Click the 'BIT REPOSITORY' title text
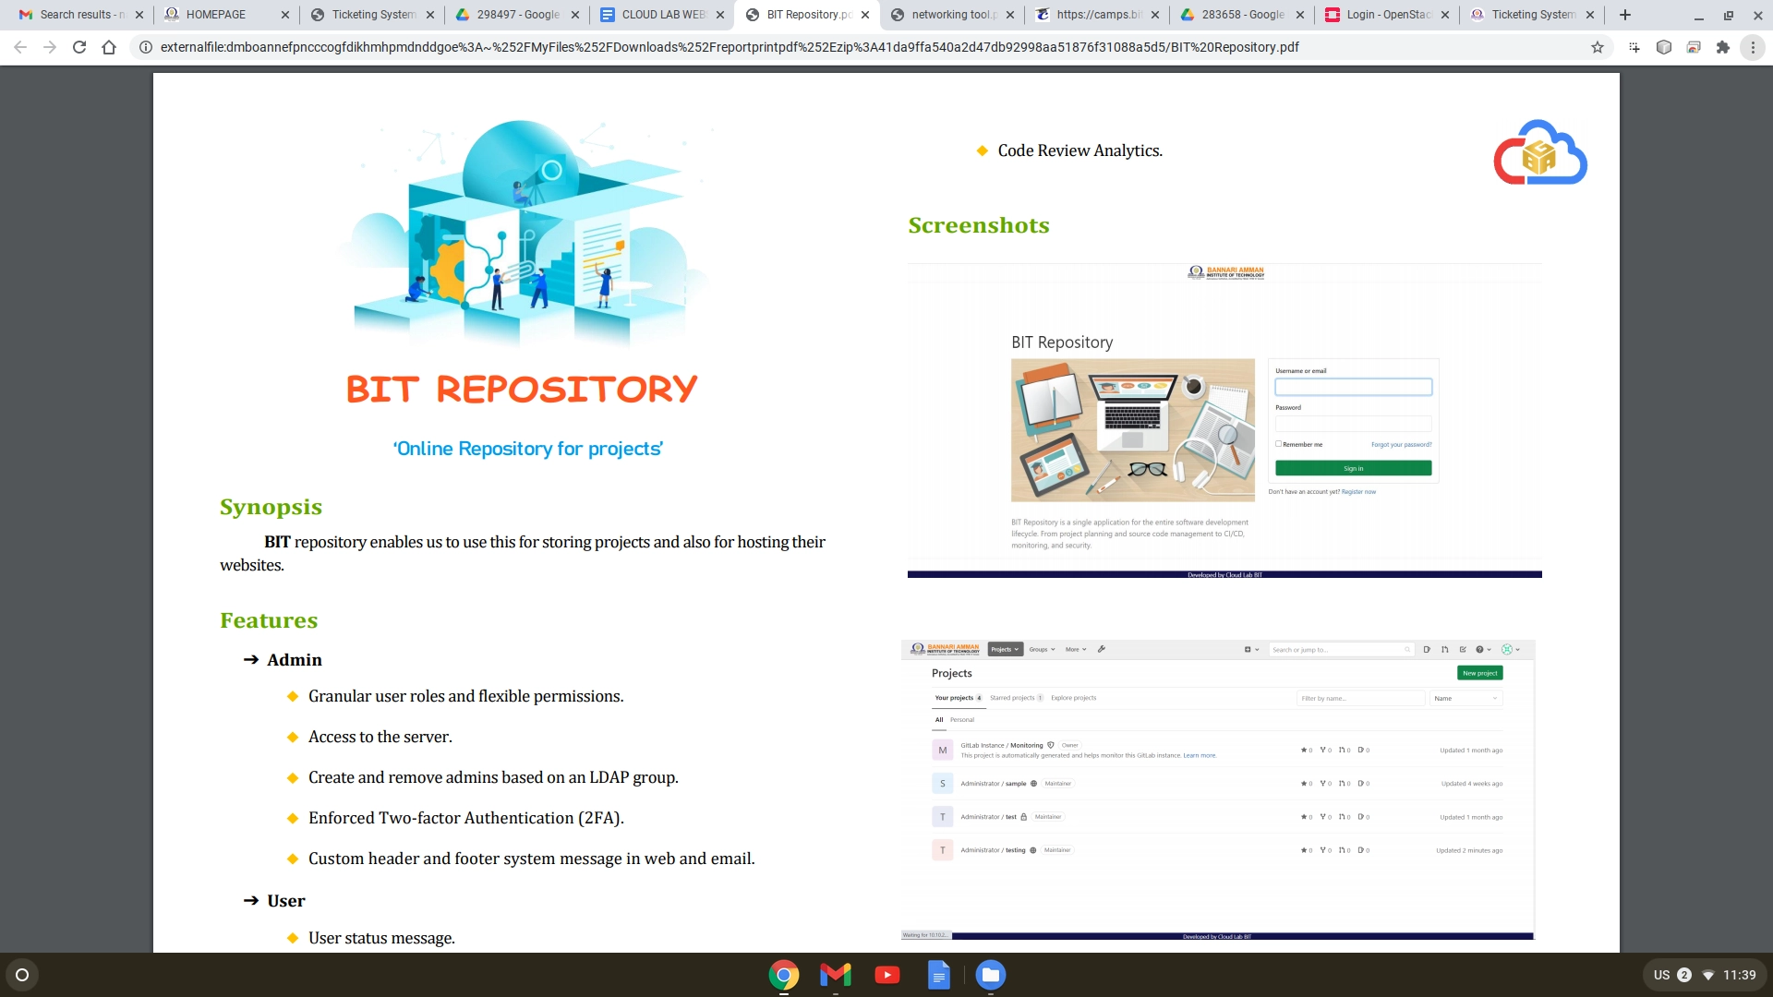Image resolution: width=1773 pixels, height=997 pixels. tap(522, 389)
